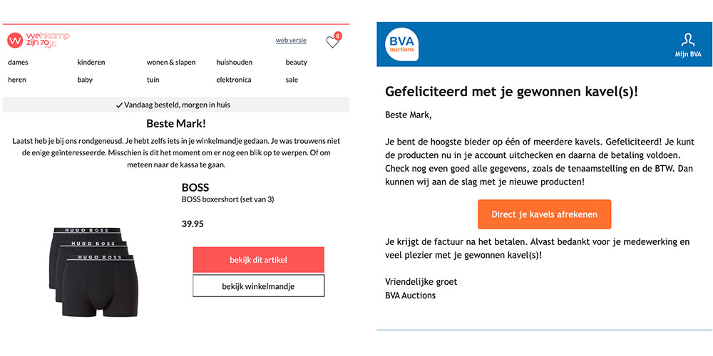
Task: Select the heren category
Action: click(x=18, y=80)
